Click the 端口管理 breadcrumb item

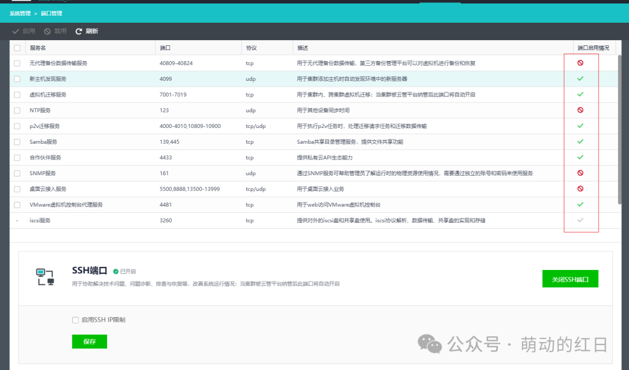[51, 13]
